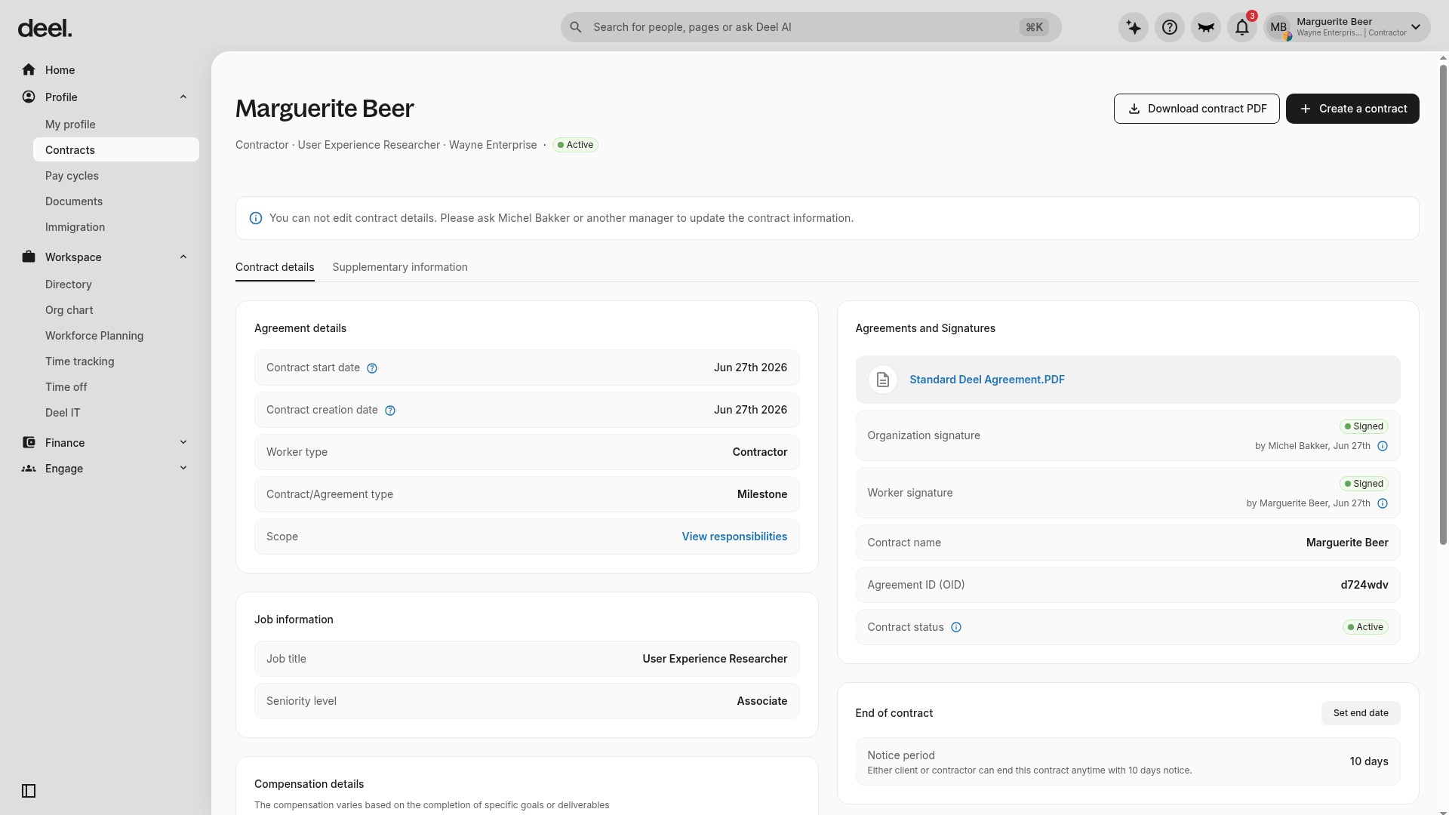Click the ⌘K shortcut badge in search

tap(1034, 27)
